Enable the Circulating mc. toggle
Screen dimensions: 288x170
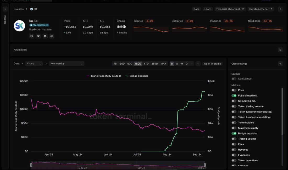[234, 101]
